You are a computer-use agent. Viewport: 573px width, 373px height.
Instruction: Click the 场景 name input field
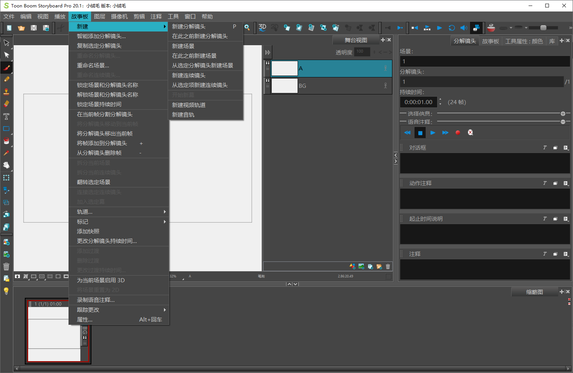click(x=485, y=61)
